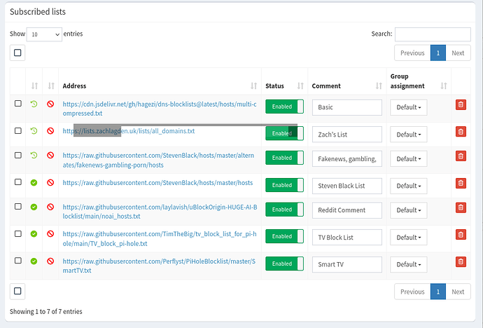Remove the Smart TV list via trash icon

point(460,261)
